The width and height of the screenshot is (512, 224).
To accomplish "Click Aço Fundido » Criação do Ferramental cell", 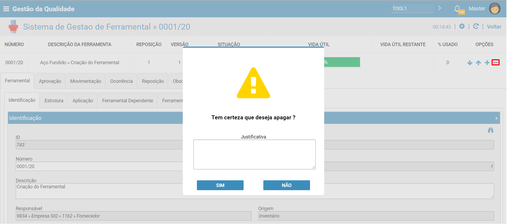I will point(80,63).
